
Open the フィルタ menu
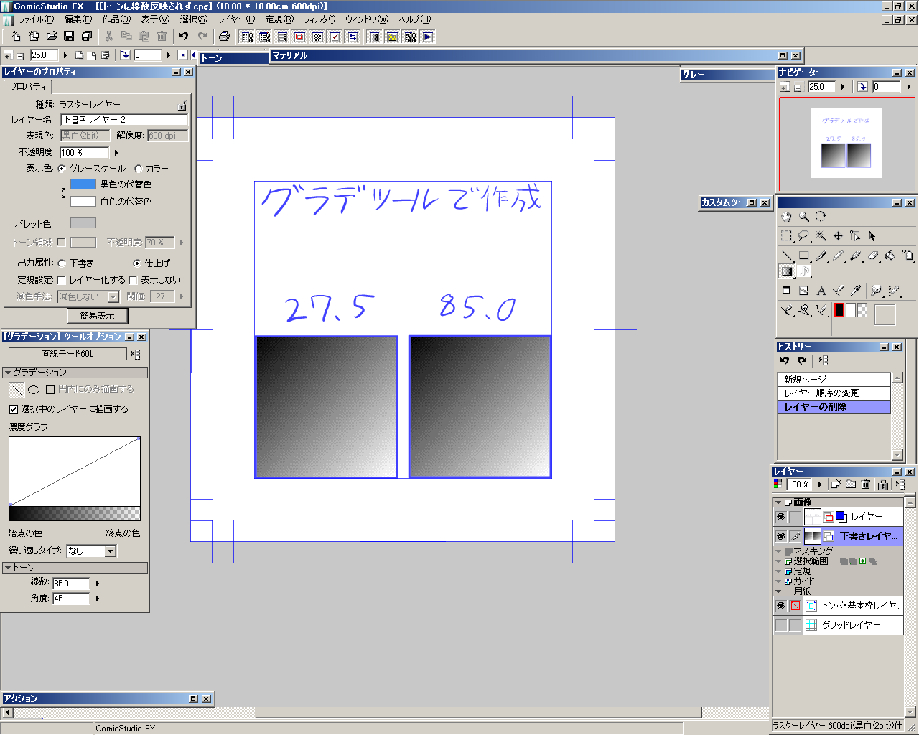click(x=319, y=19)
